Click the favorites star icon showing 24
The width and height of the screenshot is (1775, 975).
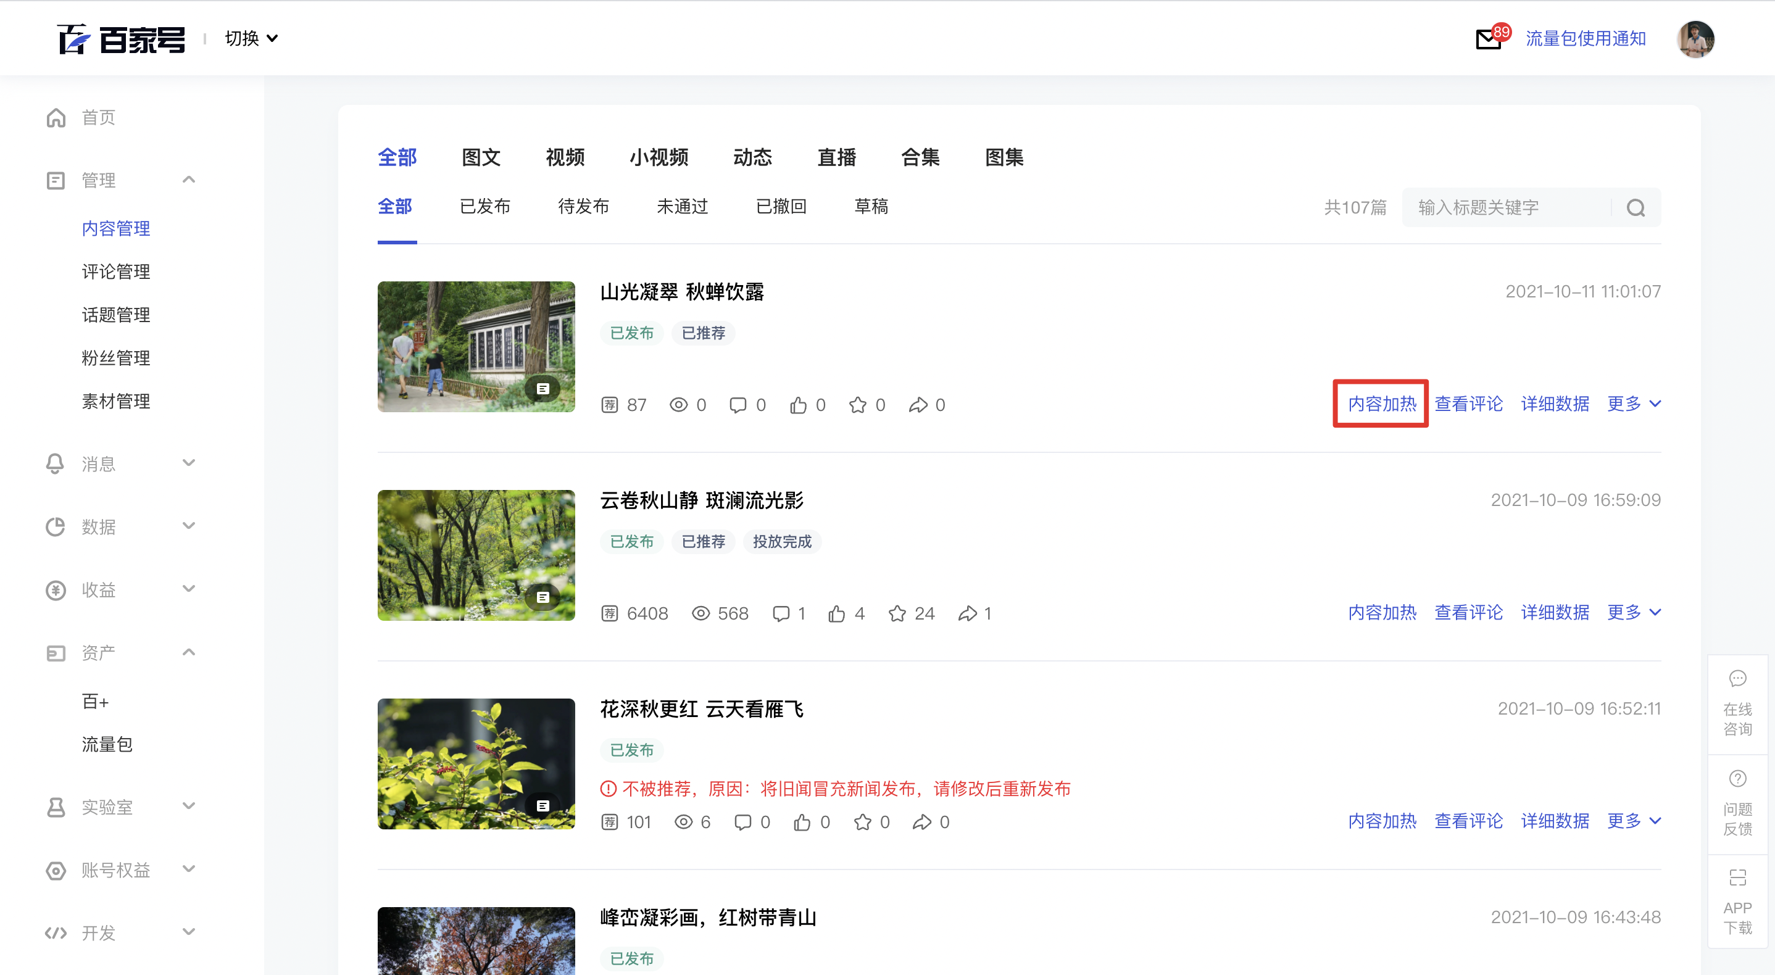[x=897, y=614]
